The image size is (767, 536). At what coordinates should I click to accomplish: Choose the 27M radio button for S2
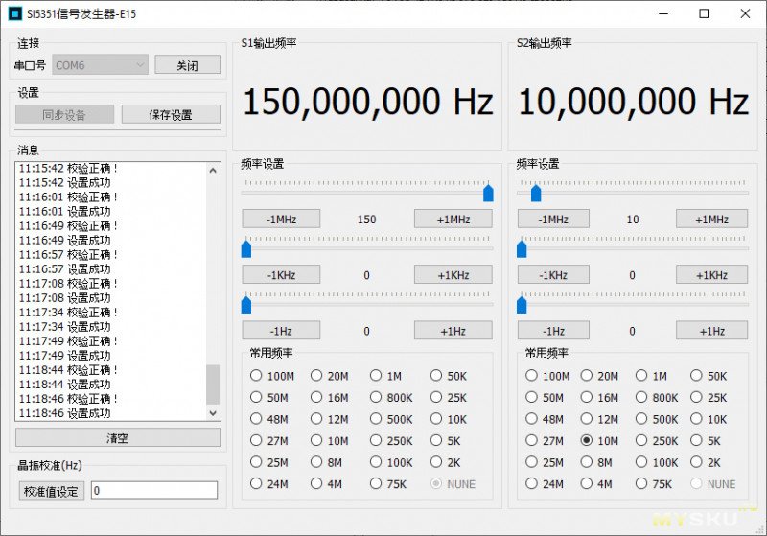(x=532, y=441)
